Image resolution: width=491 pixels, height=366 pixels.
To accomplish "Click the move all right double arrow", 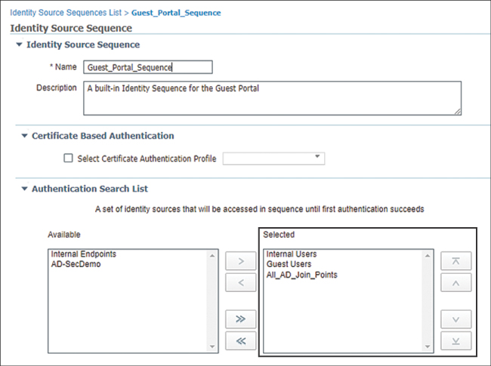I will [x=241, y=319].
